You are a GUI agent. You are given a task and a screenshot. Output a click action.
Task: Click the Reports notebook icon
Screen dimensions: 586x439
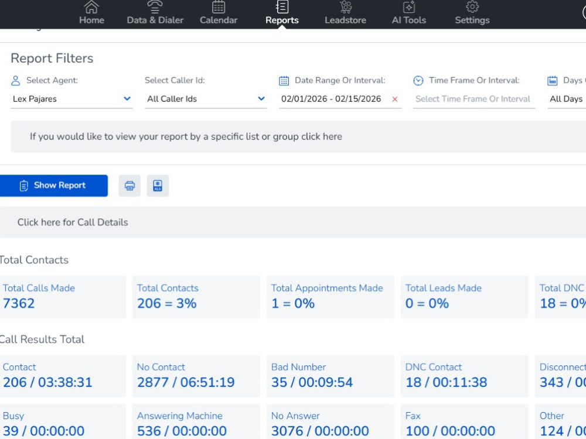click(282, 6)
